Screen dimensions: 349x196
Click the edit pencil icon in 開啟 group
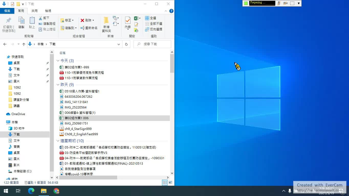point(136,24)
